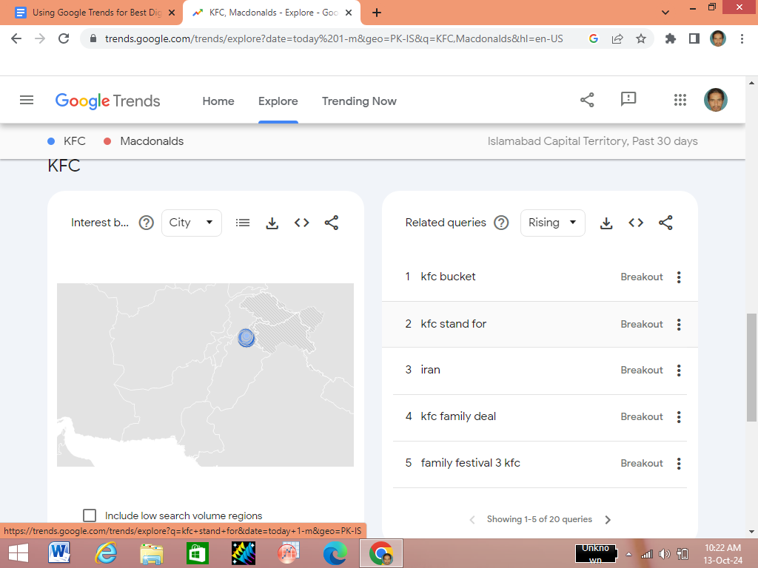The height and width of the screenshot is (568, 758).
Task: Open the Google Trends hamburger menu
Action: (27, 101)
